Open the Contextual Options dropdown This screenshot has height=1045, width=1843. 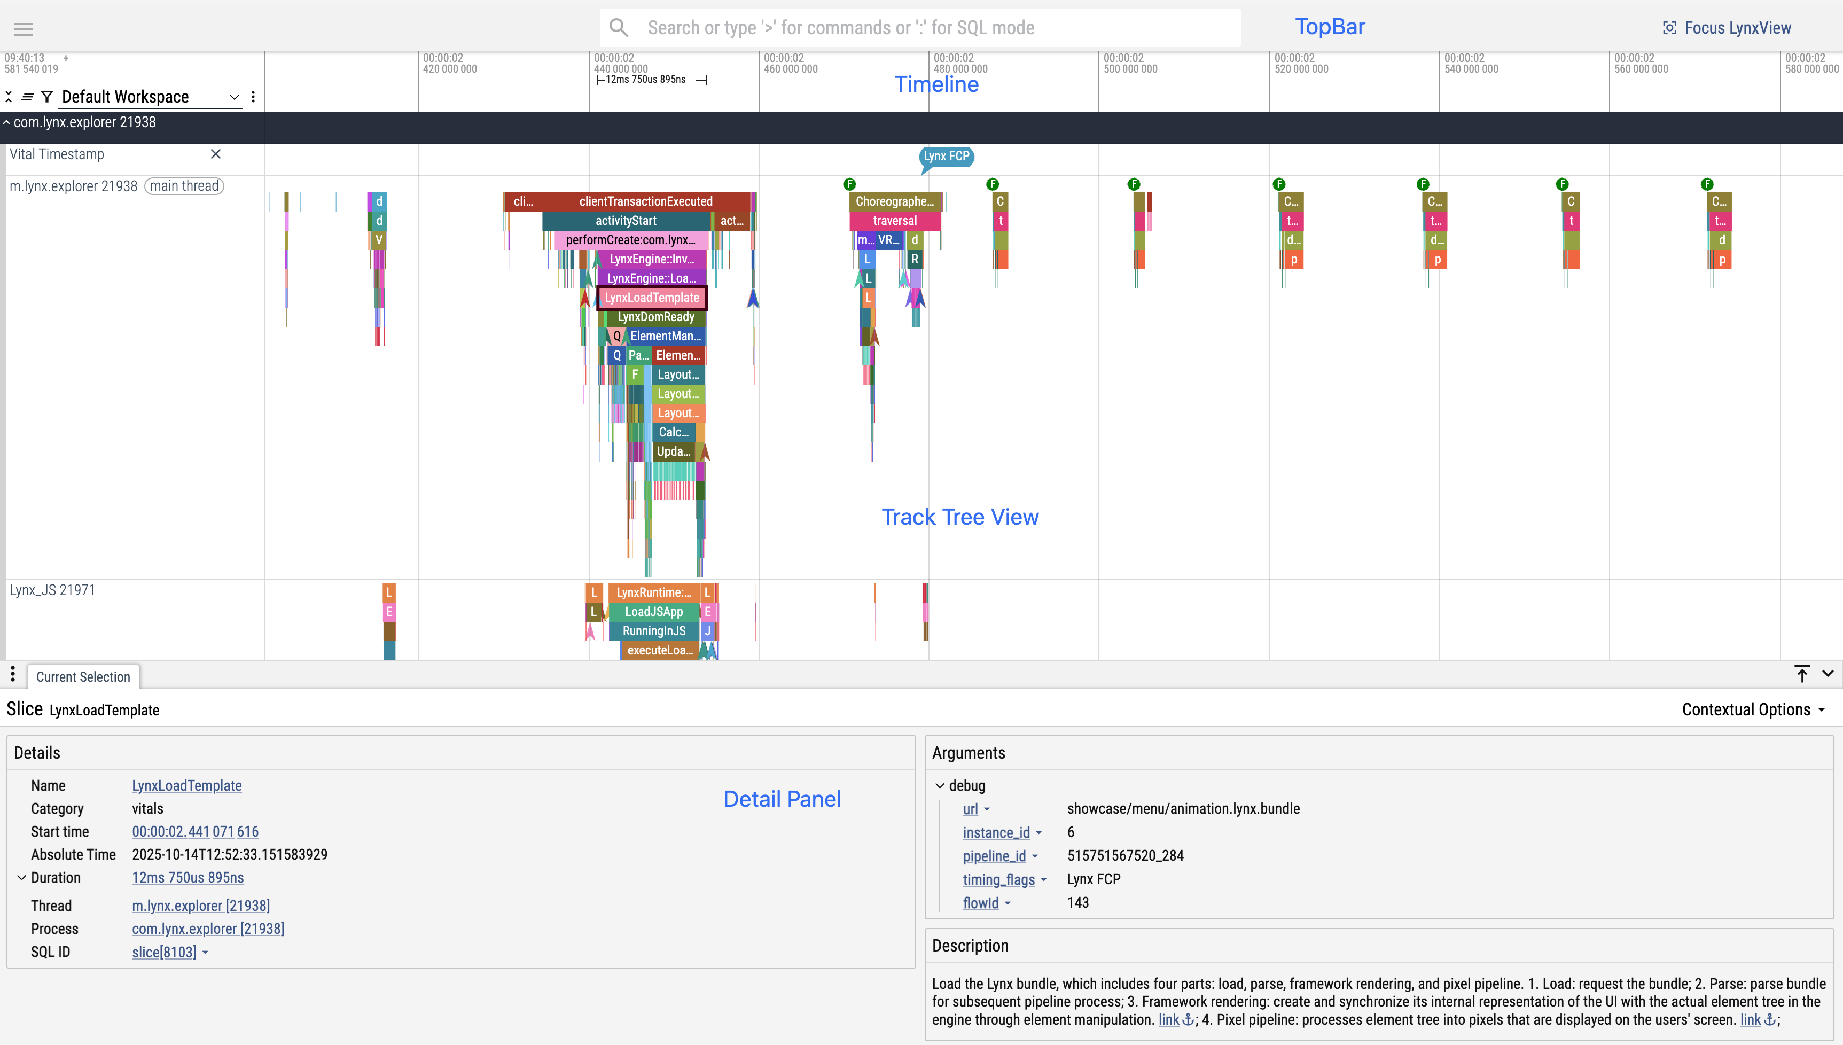coord(1753,710)
